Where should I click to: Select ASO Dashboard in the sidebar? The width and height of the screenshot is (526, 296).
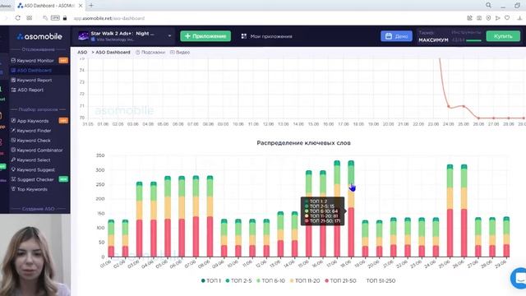(x=35, y=71)
